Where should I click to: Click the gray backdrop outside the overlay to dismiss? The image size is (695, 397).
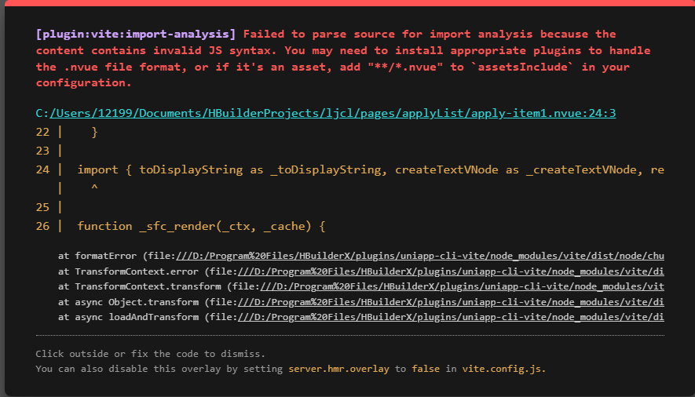[x=2, y=199]
